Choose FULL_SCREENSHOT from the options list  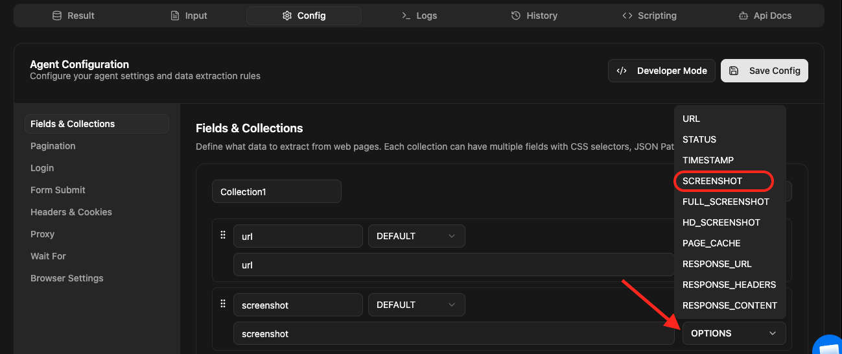(x=725, y=202)
